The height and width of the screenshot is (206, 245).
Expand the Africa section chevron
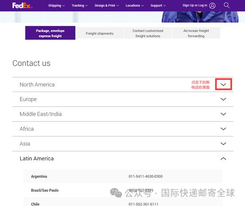pos(223,129)
